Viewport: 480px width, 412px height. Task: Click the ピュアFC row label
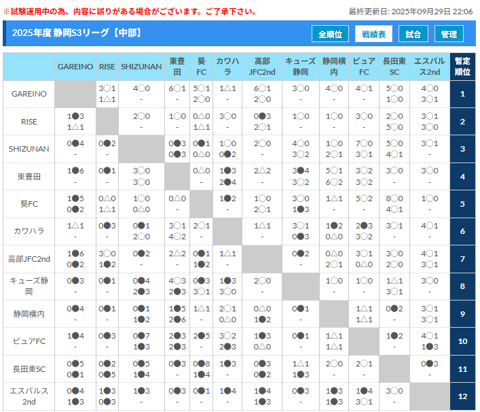29,341
